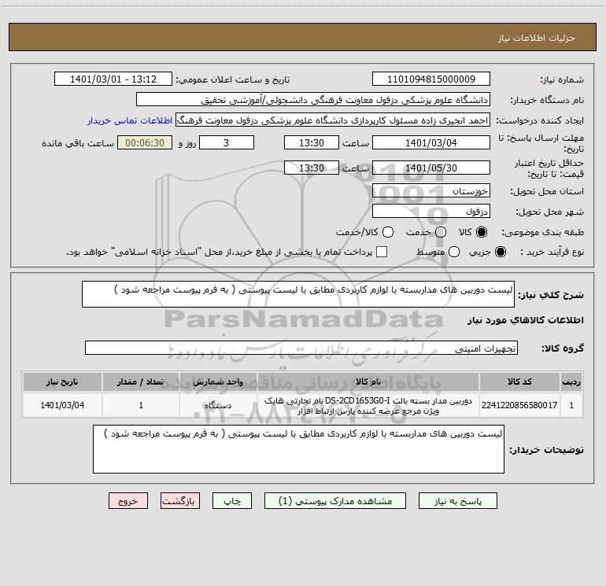Viewport: 606px width, 586px height.
Task: Click the اطلاعات کالاهای مورد نیاز heading
Action: [x=525, y=320]
